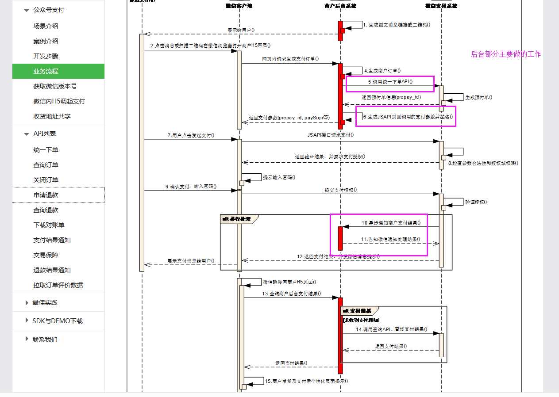Click step 5 调用统一下单API label
Image resolution: width=559 pixels, height=397 pixels.
[390, 82]
